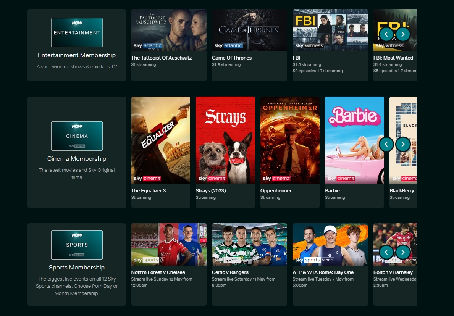The image size is (454, 316).
Task: Click next arrow in Entertainment carousel
Action: (403, 34)
